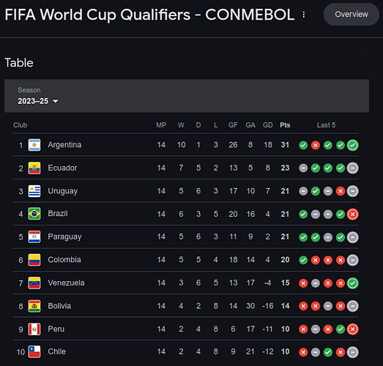The image size is (383, 366).
Task: Click Venezuela's latest green win icon
Action: (x=353, y=283)
